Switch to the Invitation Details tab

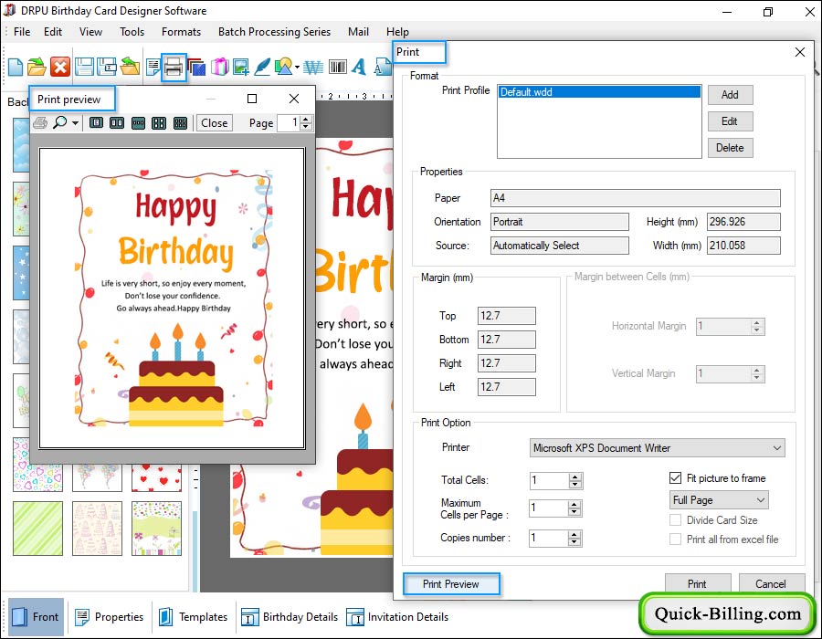pos(397,616)
